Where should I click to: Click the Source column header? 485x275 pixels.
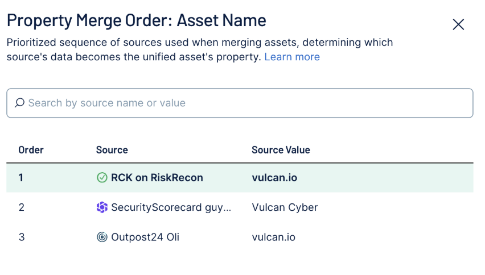(112, 150)
